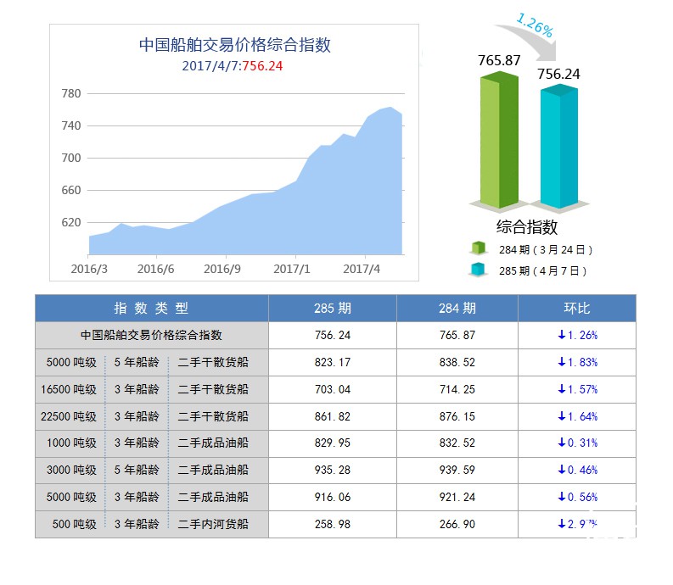This screenshot has height=585, width=673.
Task: Click the x-axis label 2017/4
Action: 362,269
